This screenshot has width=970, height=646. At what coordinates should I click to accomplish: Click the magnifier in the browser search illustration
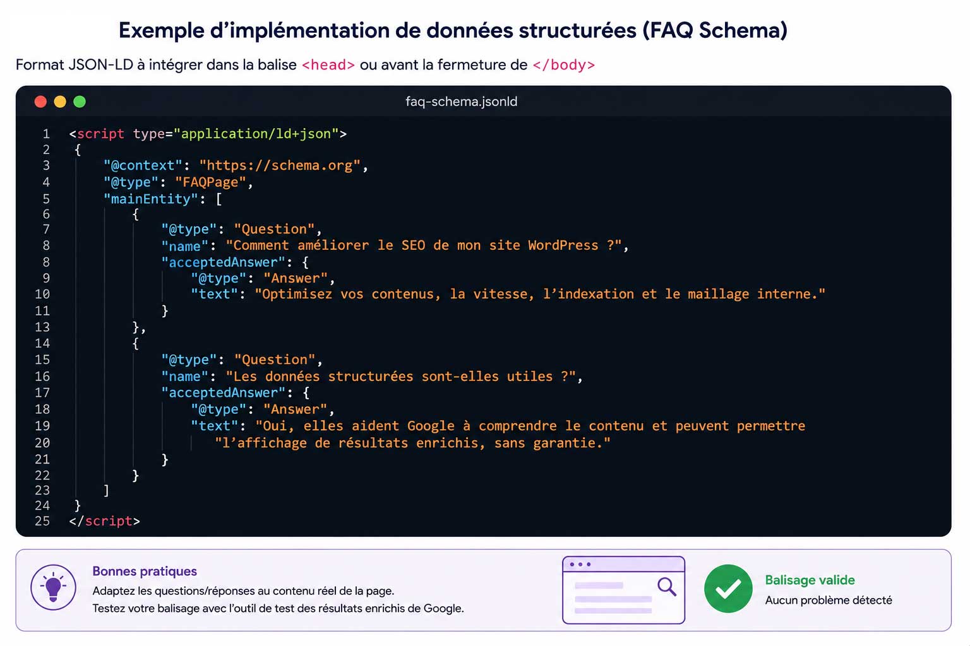[x=666, y=587]
